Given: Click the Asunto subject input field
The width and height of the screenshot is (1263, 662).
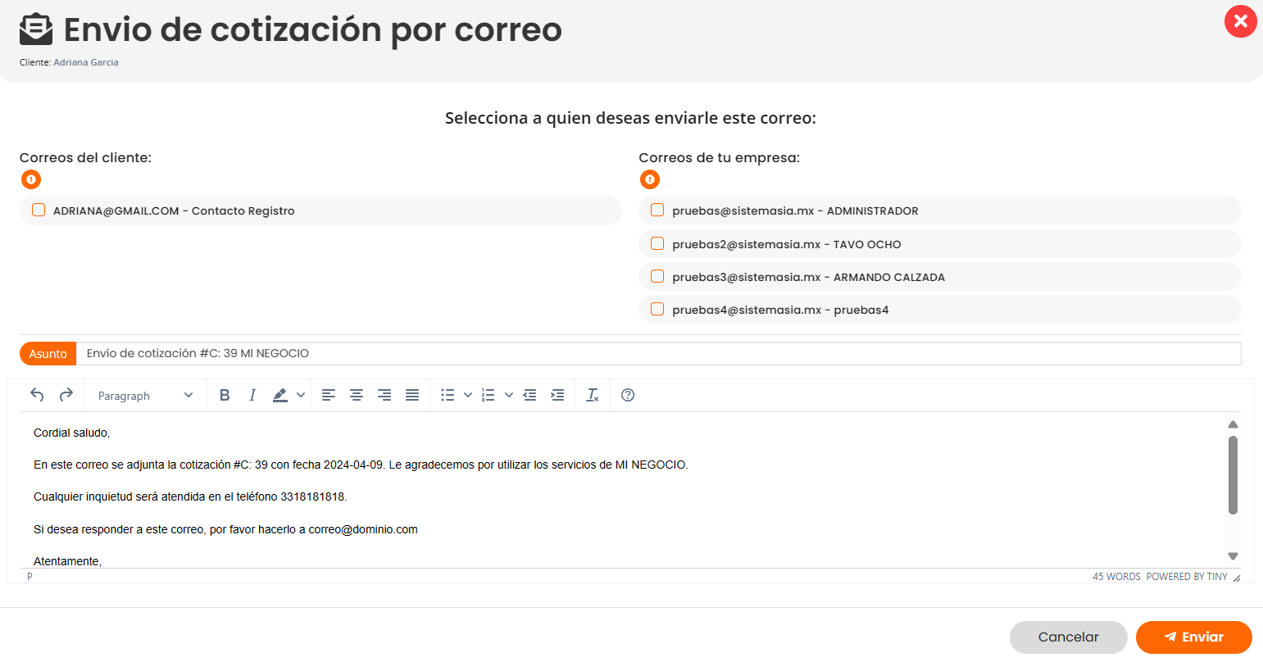Looking at the screenshot, I should [x=656, y=353].
